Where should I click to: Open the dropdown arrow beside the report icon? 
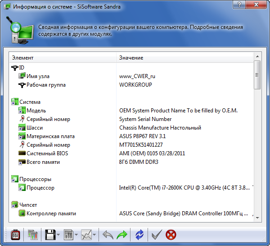(77, 235)
